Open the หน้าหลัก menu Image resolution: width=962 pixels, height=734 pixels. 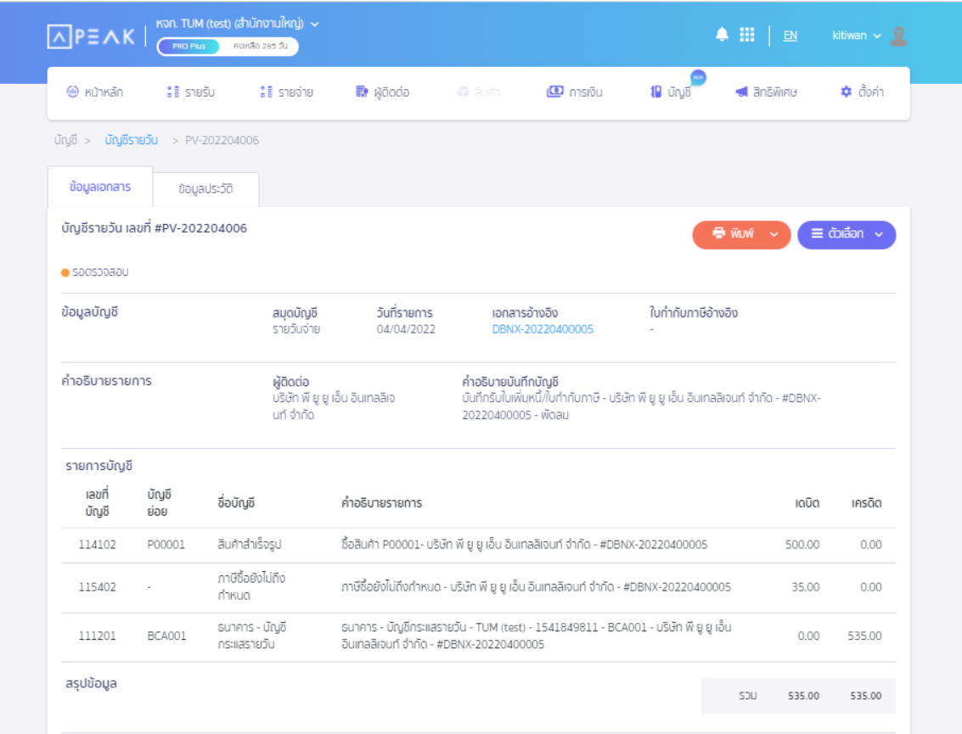[94, 92]
